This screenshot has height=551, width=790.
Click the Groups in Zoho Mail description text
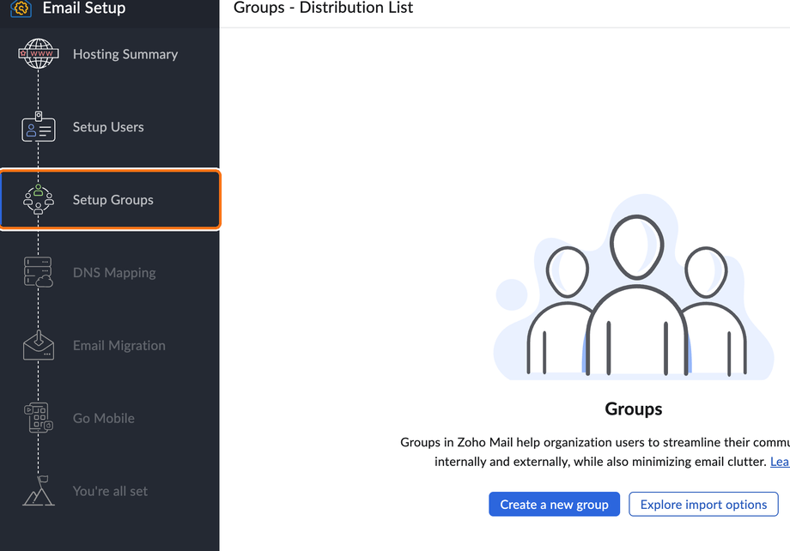pyautogui.click(x=595, y=451)
